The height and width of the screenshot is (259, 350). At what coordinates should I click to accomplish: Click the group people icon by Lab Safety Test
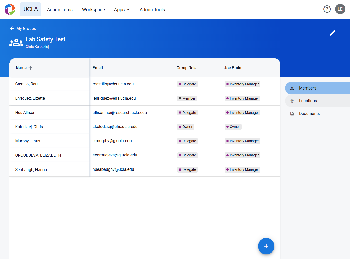pos(16,42)
